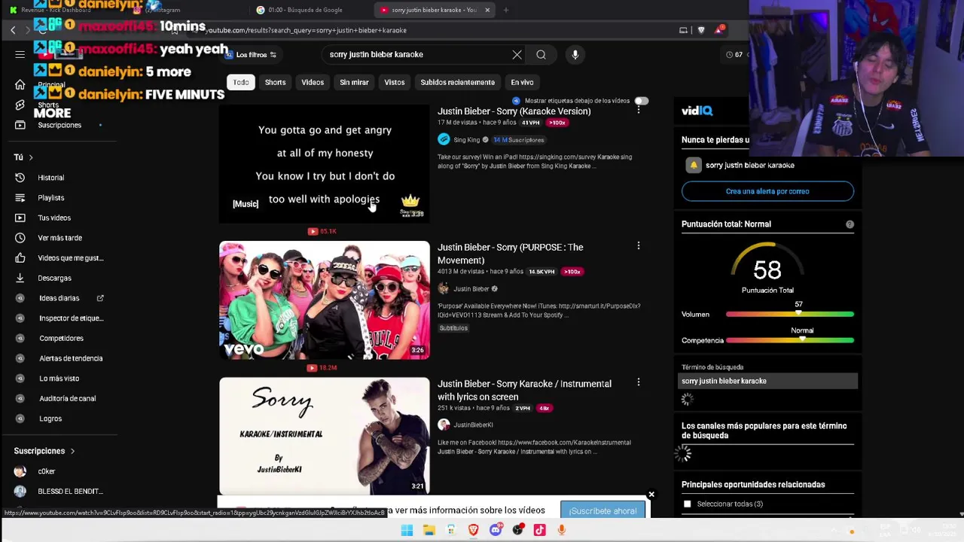Click the Volumen score bar

(790, 314)
